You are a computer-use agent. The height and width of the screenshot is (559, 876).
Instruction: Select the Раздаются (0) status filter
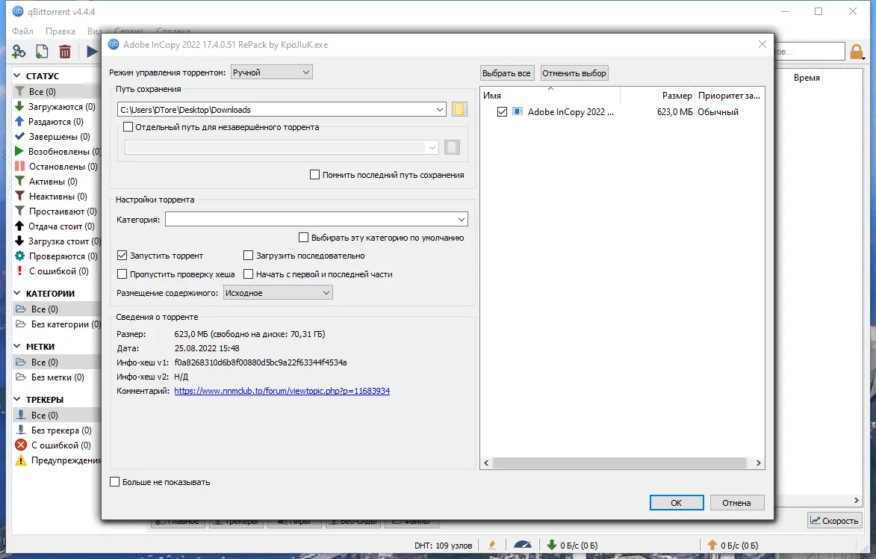[56, 122]
